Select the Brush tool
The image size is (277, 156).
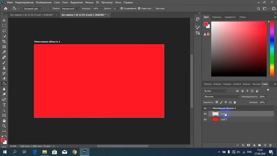pos(4,63)
